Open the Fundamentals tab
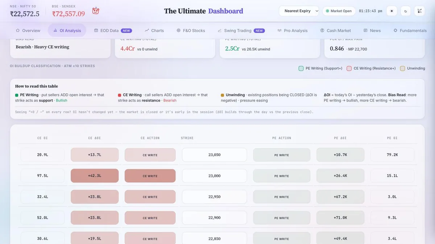The height and width of the screenshot is (244, 435). click(410, 30)
